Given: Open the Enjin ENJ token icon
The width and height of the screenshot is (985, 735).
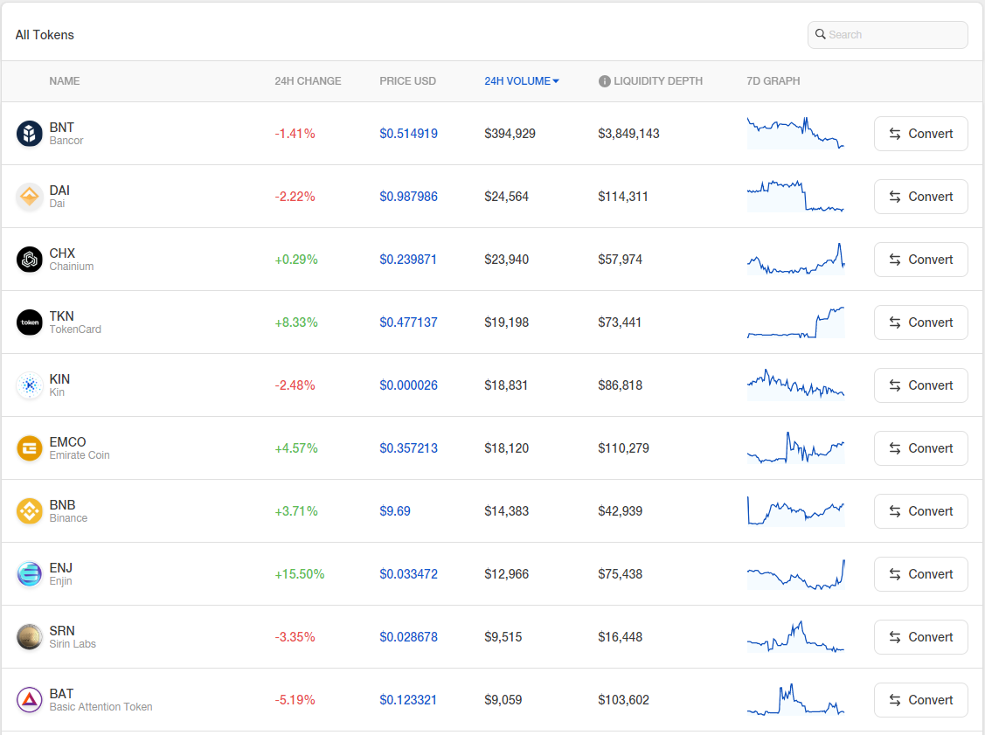Looking at the screenshot, I should click(29, 573).
